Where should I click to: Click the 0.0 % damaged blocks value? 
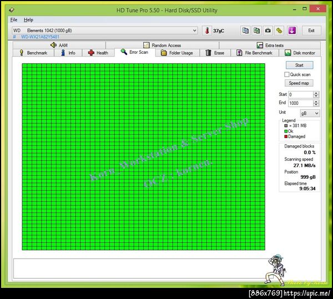pos(310,153)
